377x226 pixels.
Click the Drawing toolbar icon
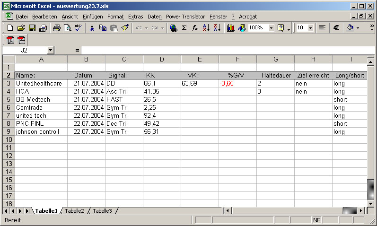point(242,28)
